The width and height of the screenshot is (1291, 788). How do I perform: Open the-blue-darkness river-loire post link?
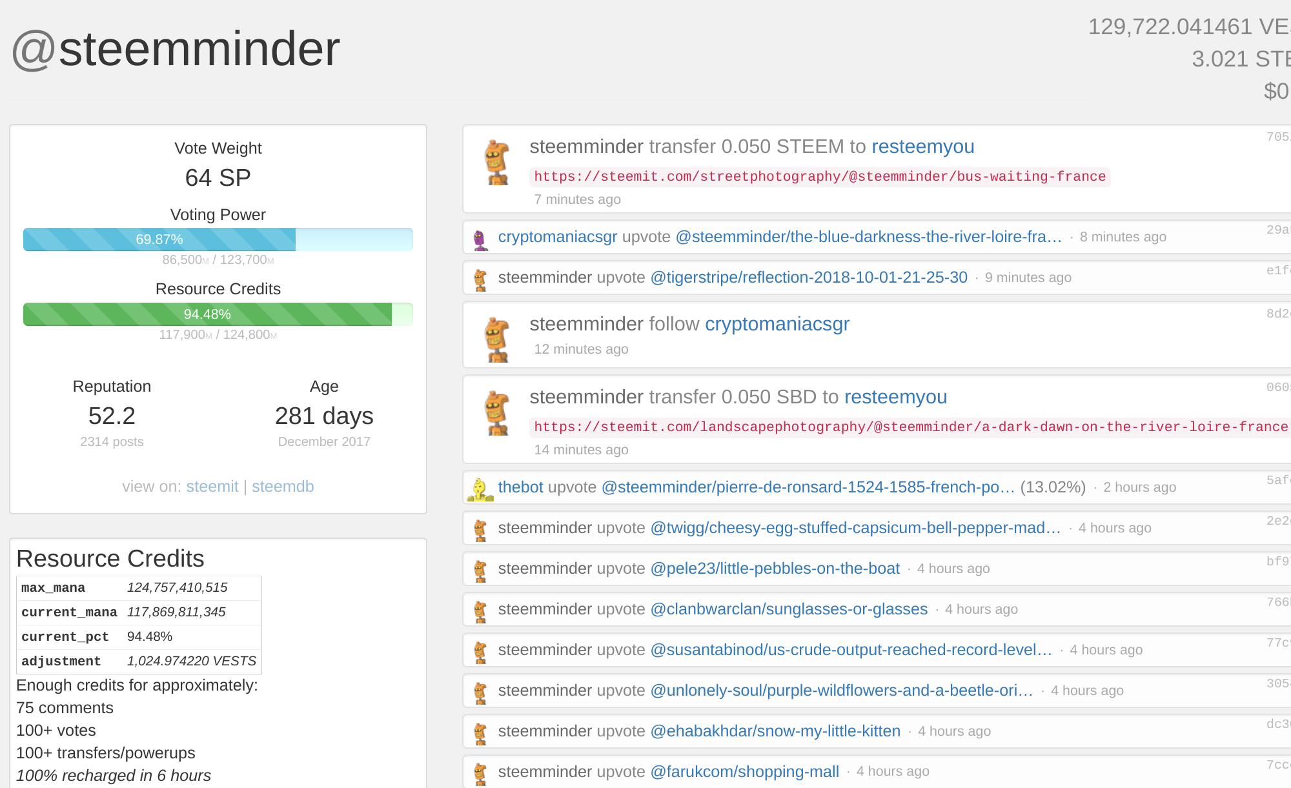tap(869, 237)
